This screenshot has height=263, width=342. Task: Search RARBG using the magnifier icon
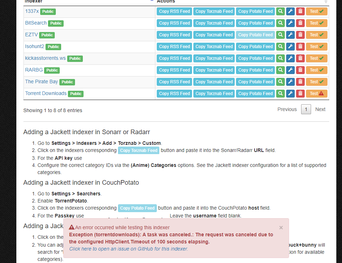click(x=280, y=70)
